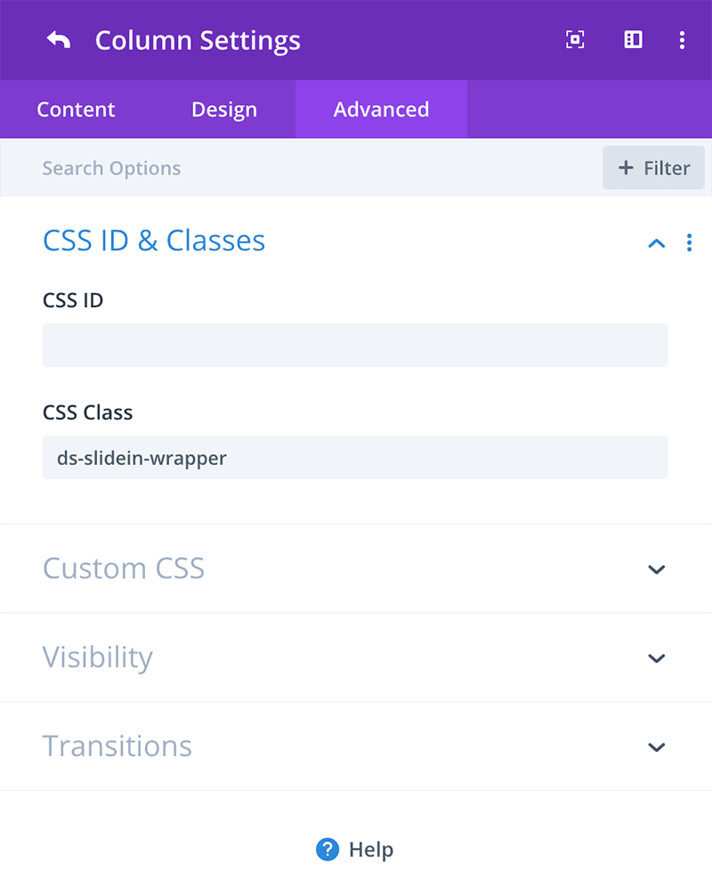Switch to the Design tab
The height and width of the screenshot is (880, 712).
(224, 109)
